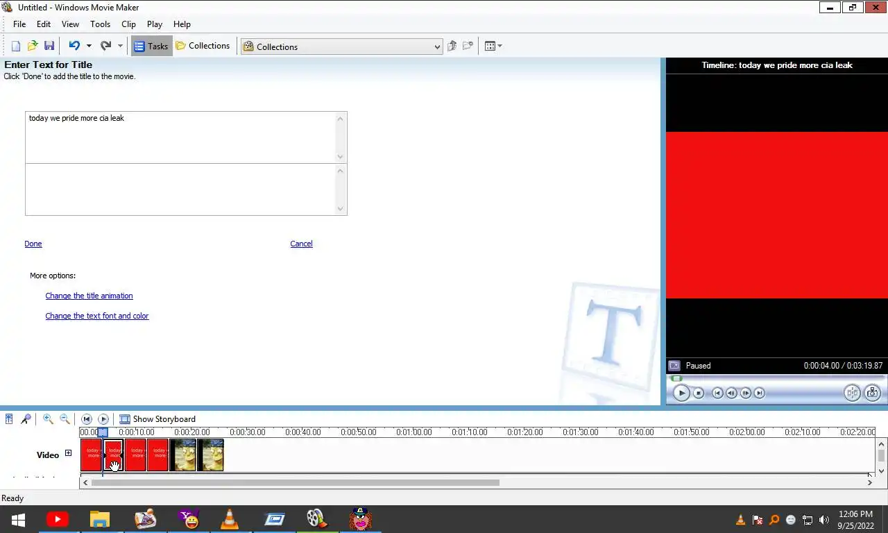Click the Narrate Timeline microphone icon

tap(26, 419)
